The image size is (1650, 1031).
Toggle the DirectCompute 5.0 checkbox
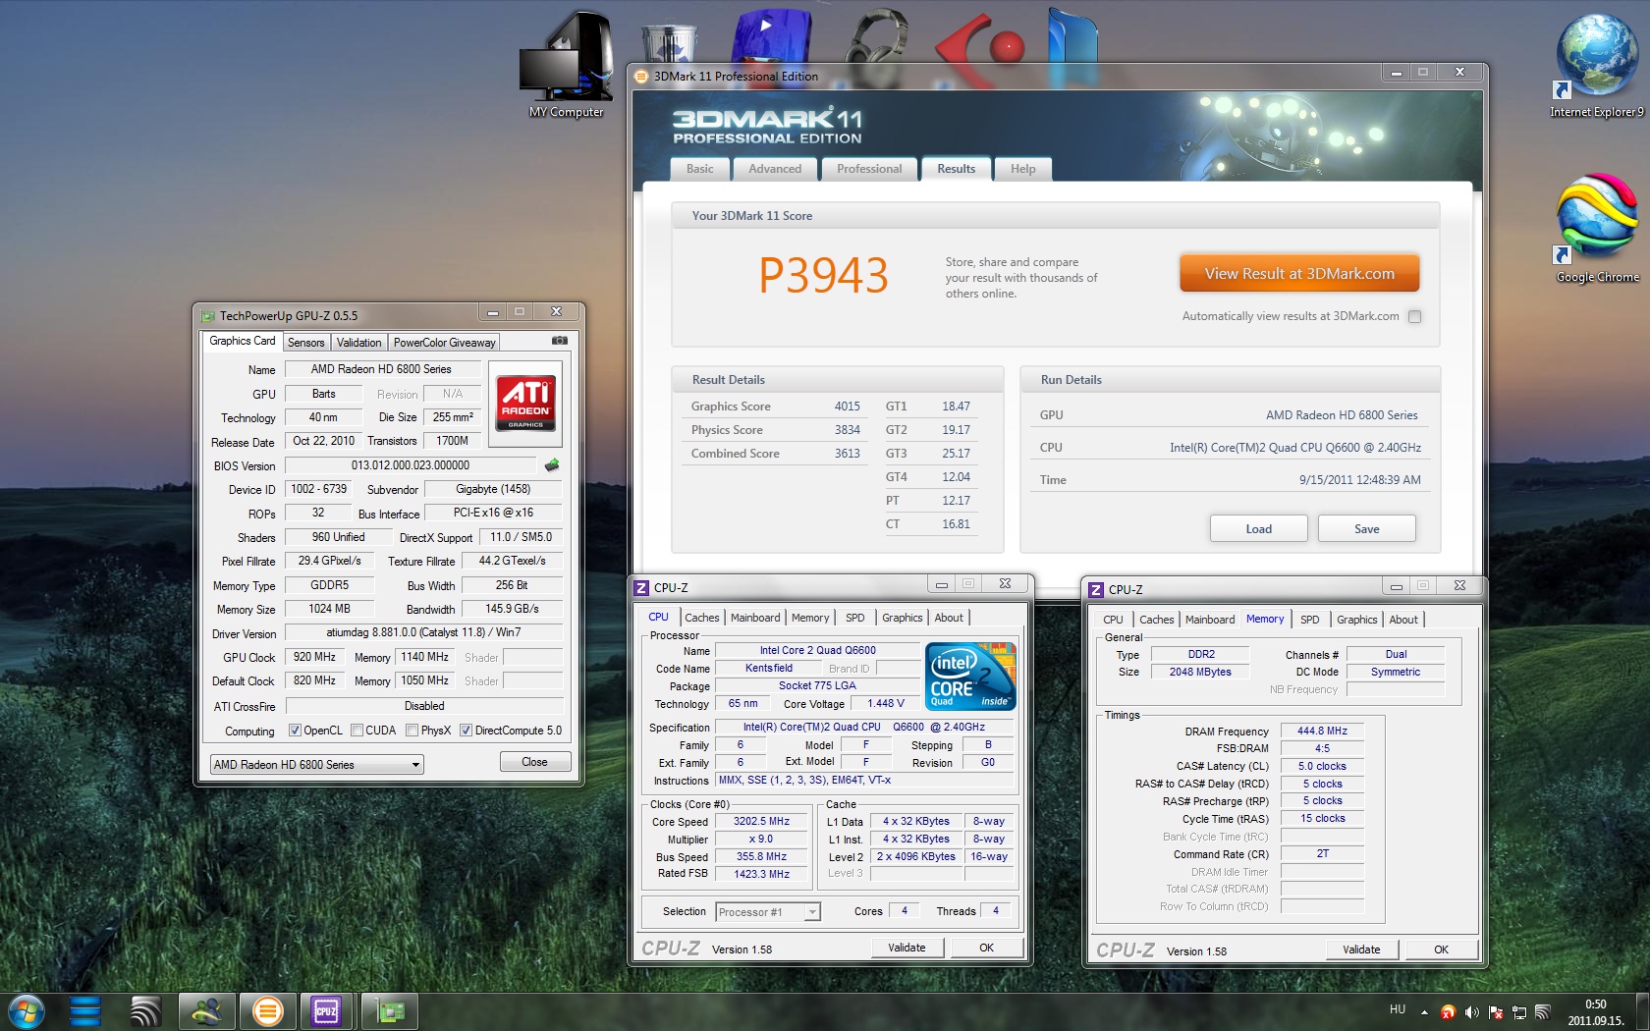pyautogui.click(x=467, y=731)
